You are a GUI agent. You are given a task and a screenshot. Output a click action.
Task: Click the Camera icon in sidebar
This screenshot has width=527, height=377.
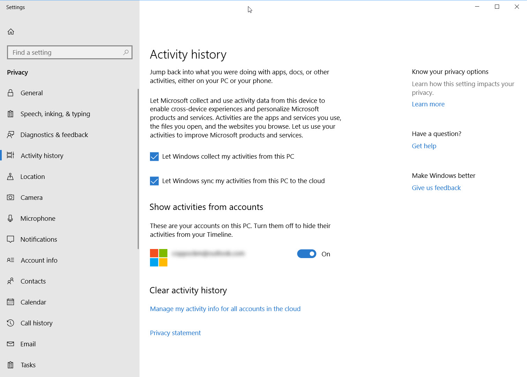point(10,197)
